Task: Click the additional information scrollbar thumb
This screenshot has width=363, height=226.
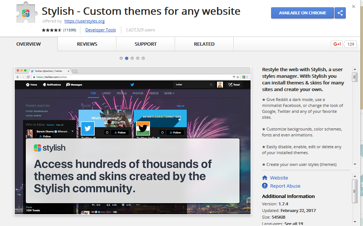Action: (x=355, y=191)
